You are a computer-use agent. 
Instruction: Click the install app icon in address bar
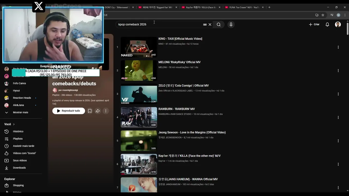317,15
